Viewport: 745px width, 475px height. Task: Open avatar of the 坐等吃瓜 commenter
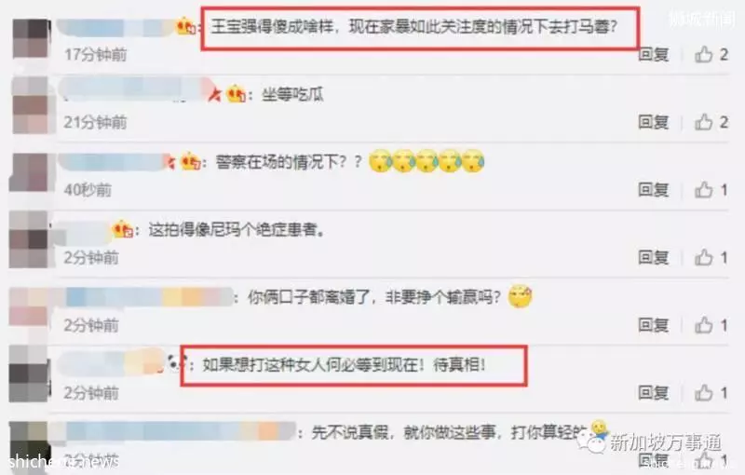[x=31, y=105]
